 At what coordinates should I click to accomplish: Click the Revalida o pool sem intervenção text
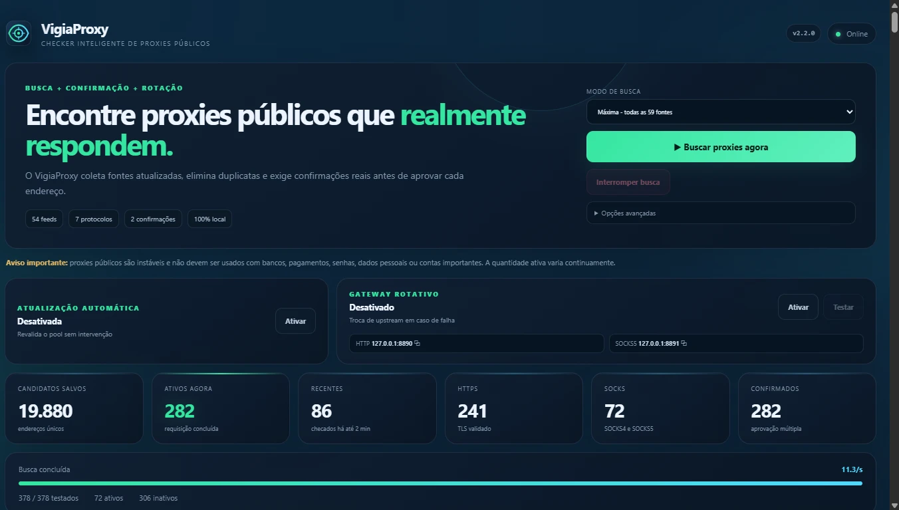64,334
